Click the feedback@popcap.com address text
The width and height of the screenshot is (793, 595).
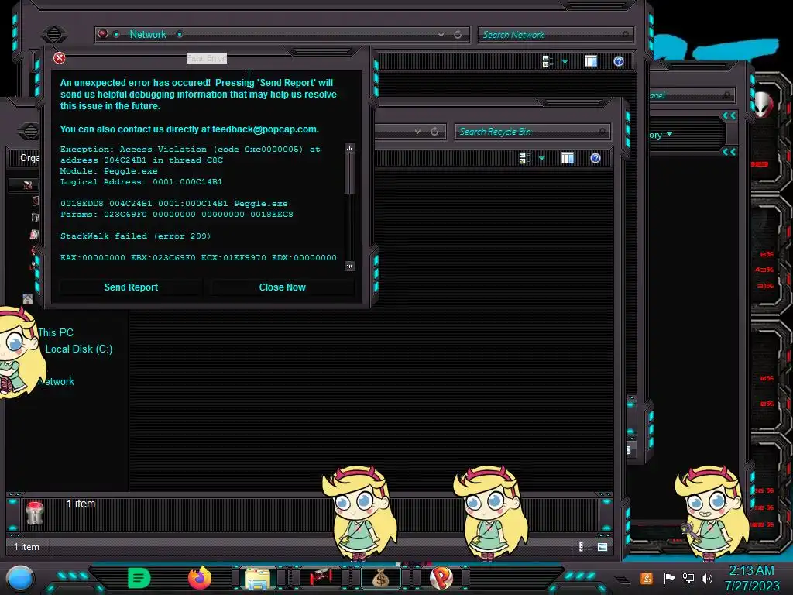click(x=264, y=129)
